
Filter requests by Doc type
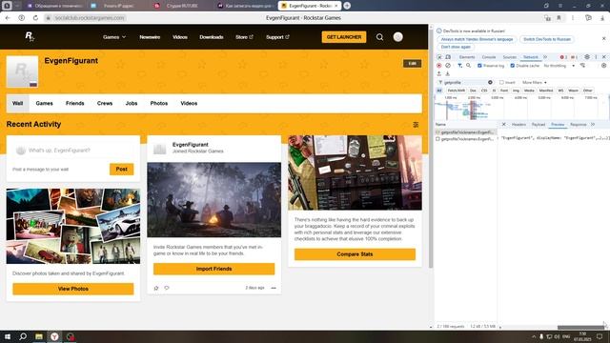(473, 91)
